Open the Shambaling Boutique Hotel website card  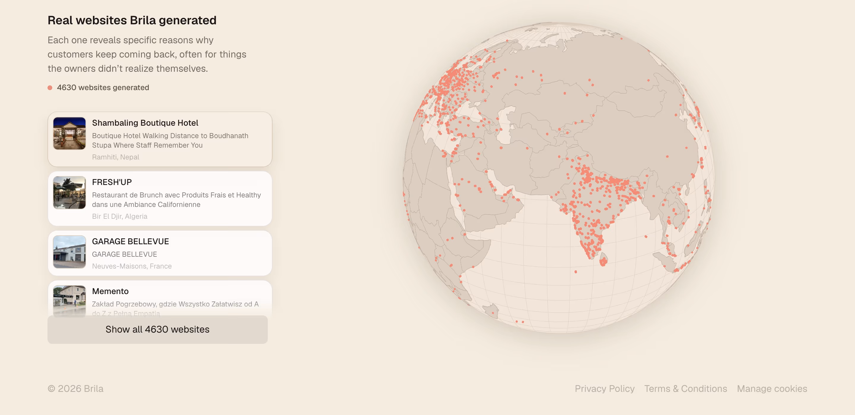click(x=160, y=139)
